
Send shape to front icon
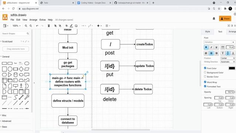pos(55,26)
